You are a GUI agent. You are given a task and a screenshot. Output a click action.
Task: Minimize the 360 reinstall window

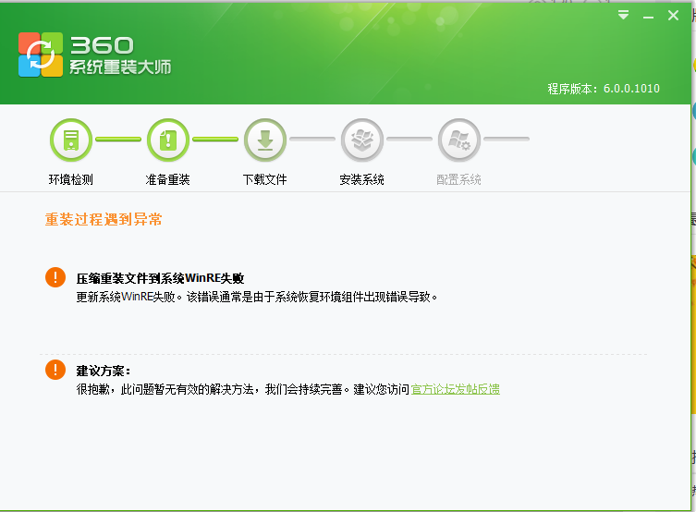tap(648, 17)
